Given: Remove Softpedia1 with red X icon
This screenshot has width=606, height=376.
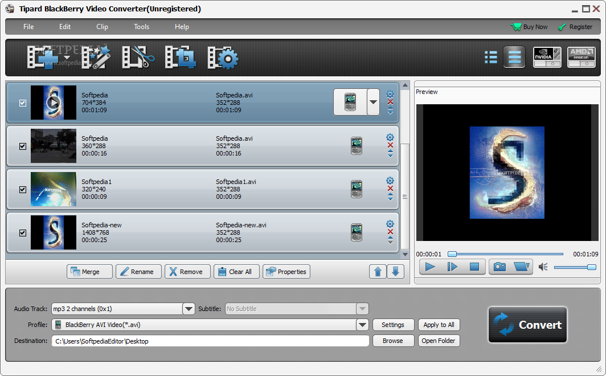Looking at the screenshot, I should click(390, 189).
